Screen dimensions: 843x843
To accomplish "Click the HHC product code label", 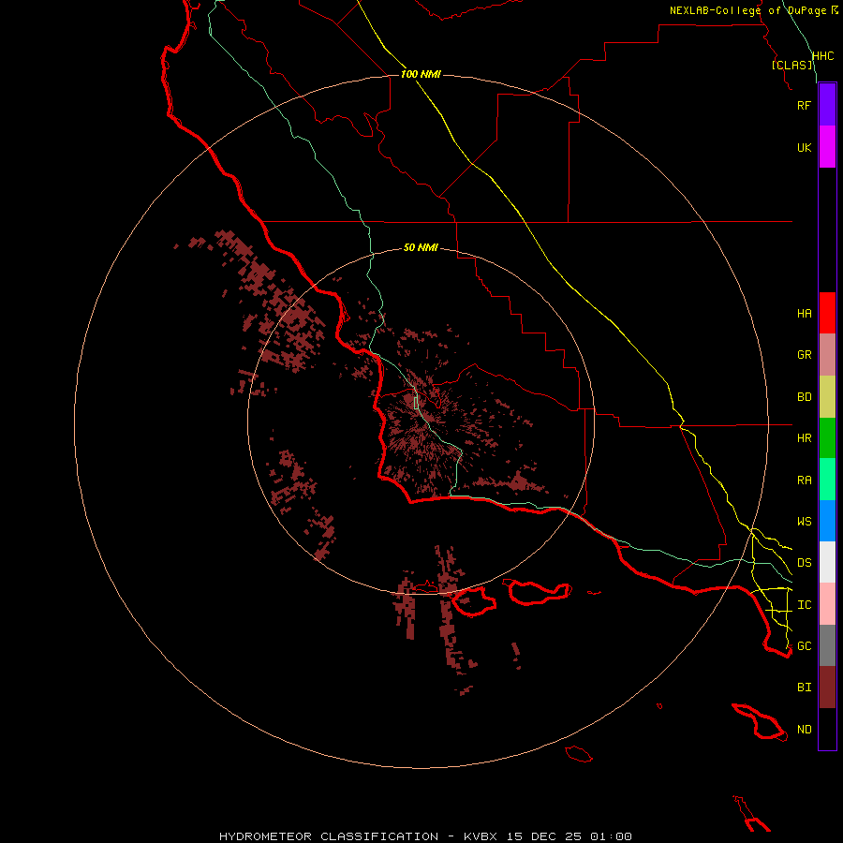I will 823,56.
